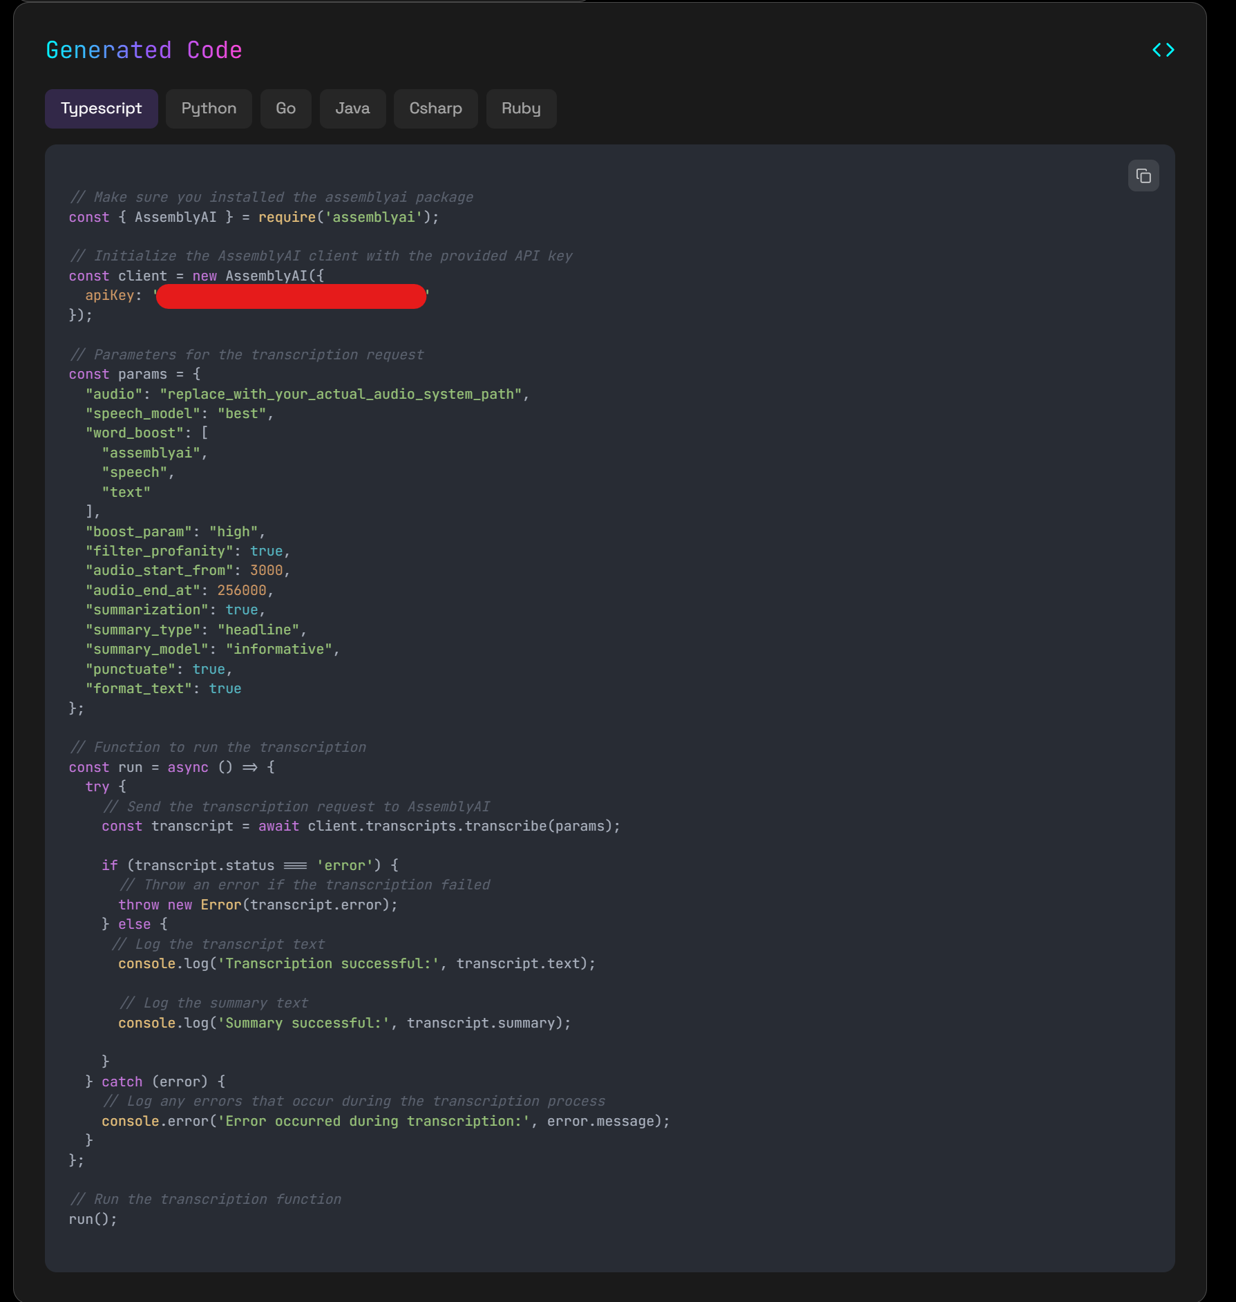This screenshot has width=1236, height=1302.
Task: Click the filter_profanity true value
Action: (x=267, y=550)
